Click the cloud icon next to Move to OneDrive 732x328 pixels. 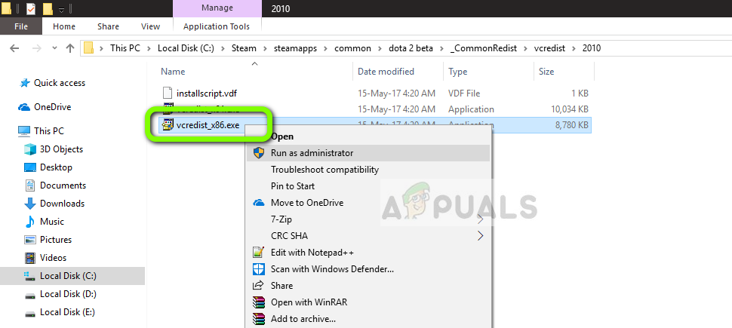[x=259, y=203]
